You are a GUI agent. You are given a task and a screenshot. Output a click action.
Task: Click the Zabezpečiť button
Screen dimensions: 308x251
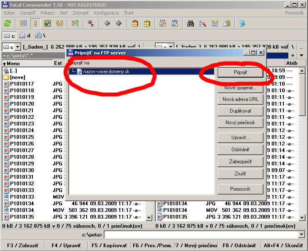[241, 162]
